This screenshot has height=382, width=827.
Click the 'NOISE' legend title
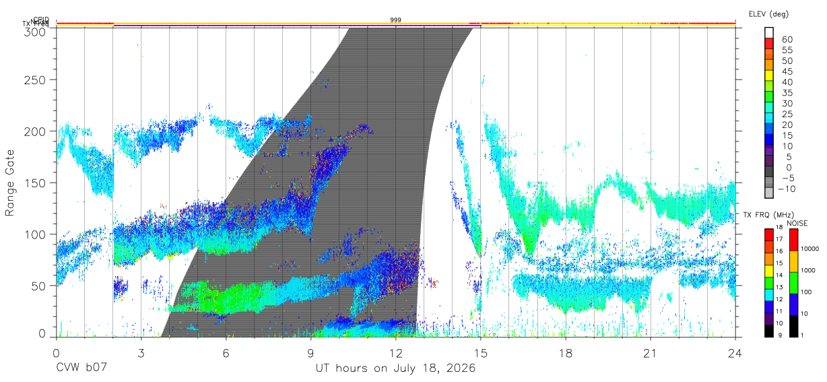pos(797,223)
